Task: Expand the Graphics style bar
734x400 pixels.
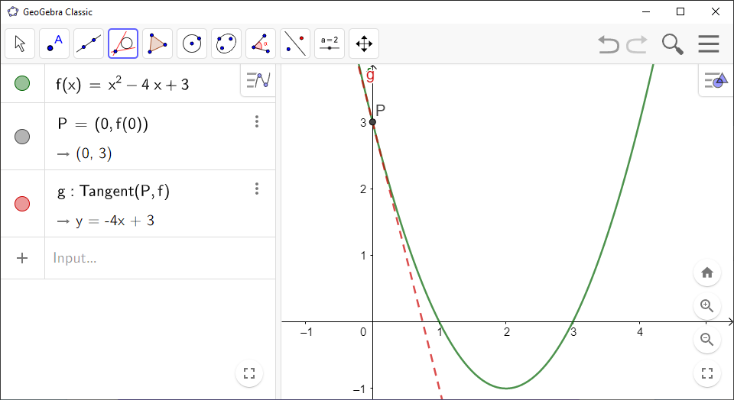Action: (x=716, y=80)
